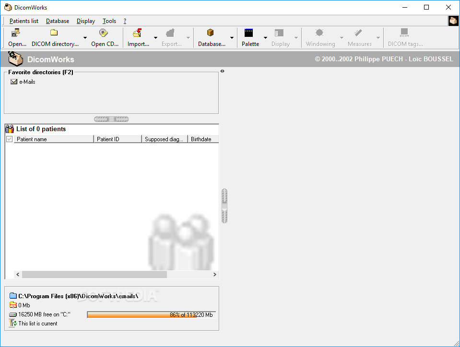Screen dimensions: 460x347
Task: Click the patient list horizontal scrollbar thumb
Action: click(94, 274)
